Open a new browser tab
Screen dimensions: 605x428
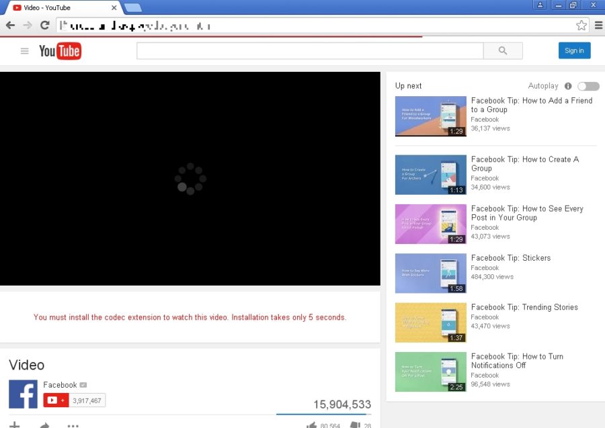point(134,7)
